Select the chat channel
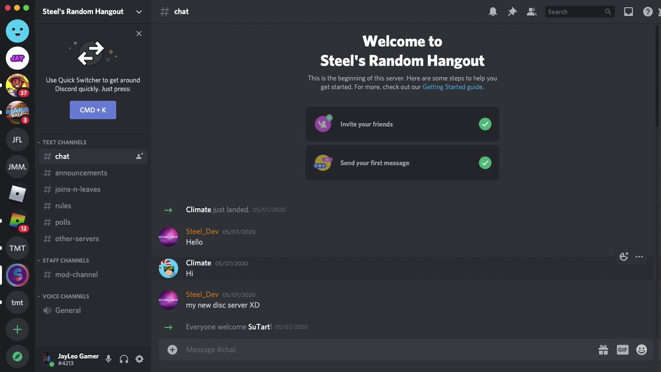The height and width of the screenshot is (372, 661). (93, 156)
